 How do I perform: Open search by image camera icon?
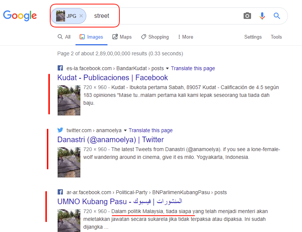click(x=247, y=16)
